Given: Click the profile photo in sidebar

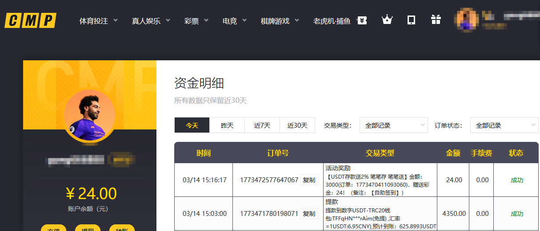Looking at the screenshot, I should 89,115.
